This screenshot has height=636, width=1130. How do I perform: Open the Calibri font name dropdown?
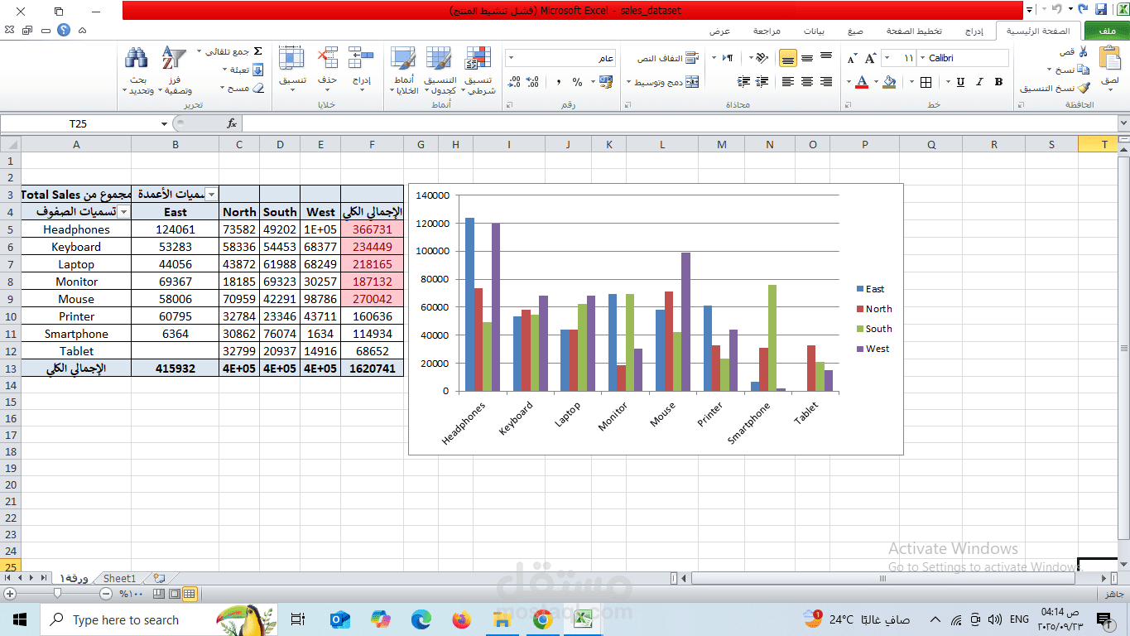(921, 58)
